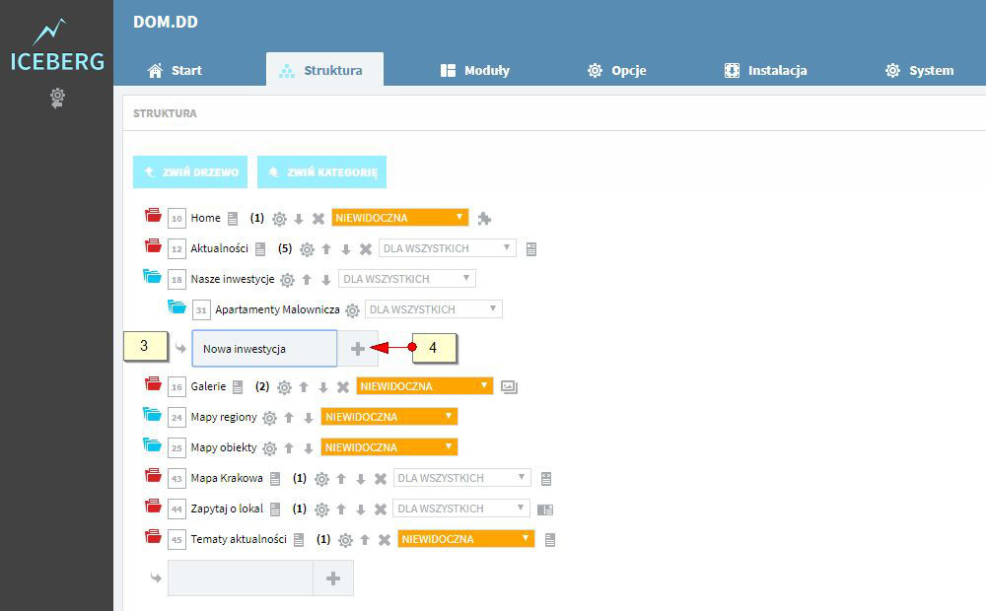This screenshot has height=611, width=986.
Task: Open Nasze inwestycje visibility dropdown
Action: (407, 279)
